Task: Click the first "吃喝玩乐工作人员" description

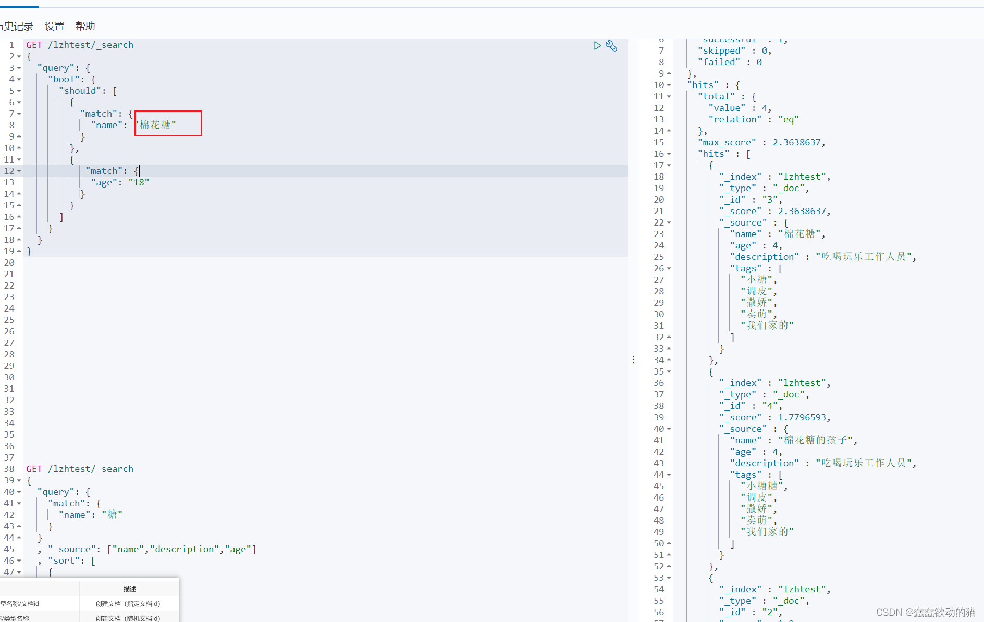Action: click(x=864, y=257)
